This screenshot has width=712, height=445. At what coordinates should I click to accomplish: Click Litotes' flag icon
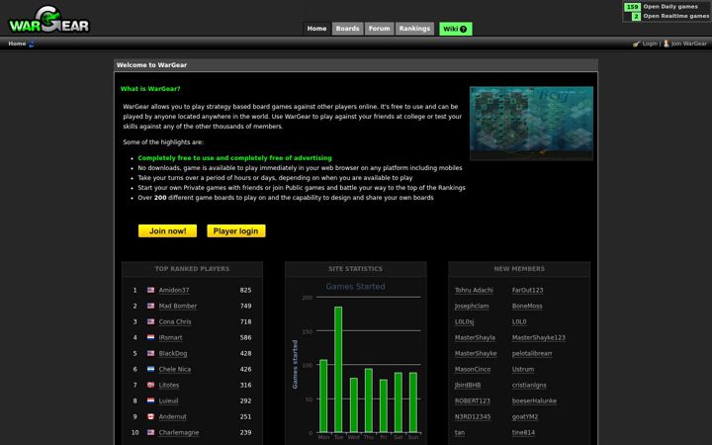click(150, 385)
